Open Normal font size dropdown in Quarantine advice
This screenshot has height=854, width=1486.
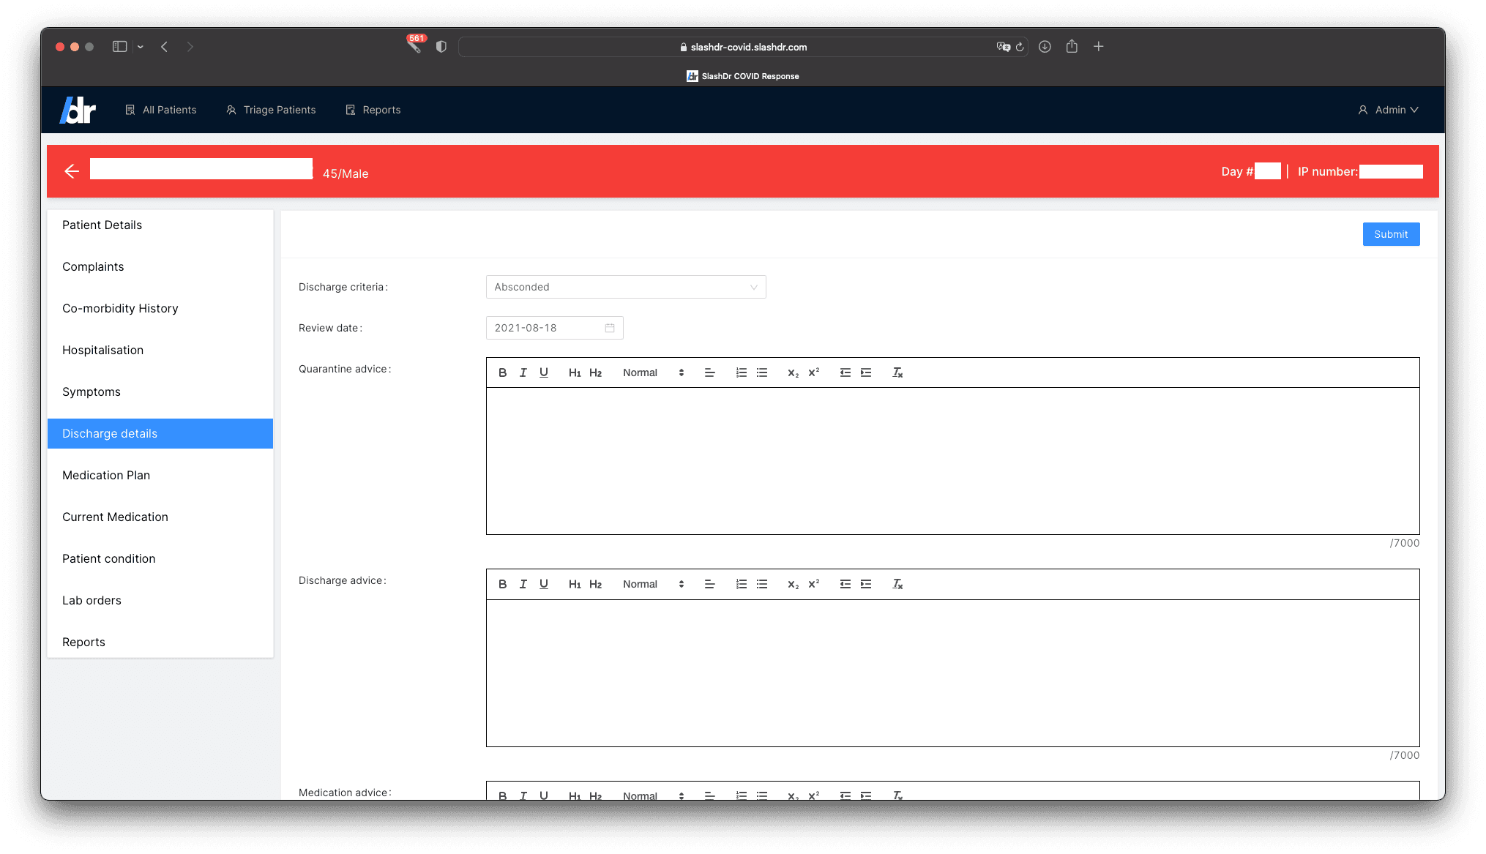pyautogui.click(x=652, y=372)
